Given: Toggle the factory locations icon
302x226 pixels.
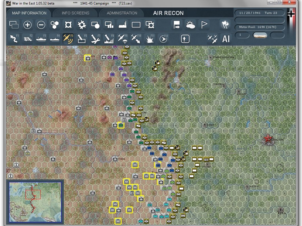Looking at the screenshot, I should tap(122, 25).
